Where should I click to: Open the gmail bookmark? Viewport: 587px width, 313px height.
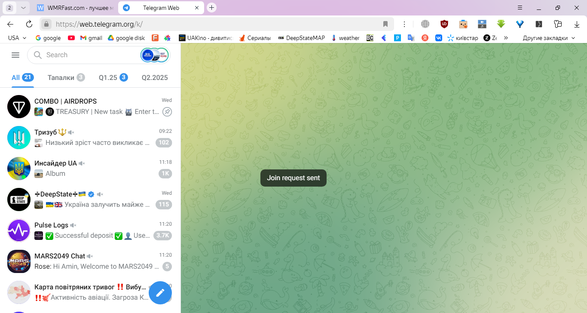91,38
